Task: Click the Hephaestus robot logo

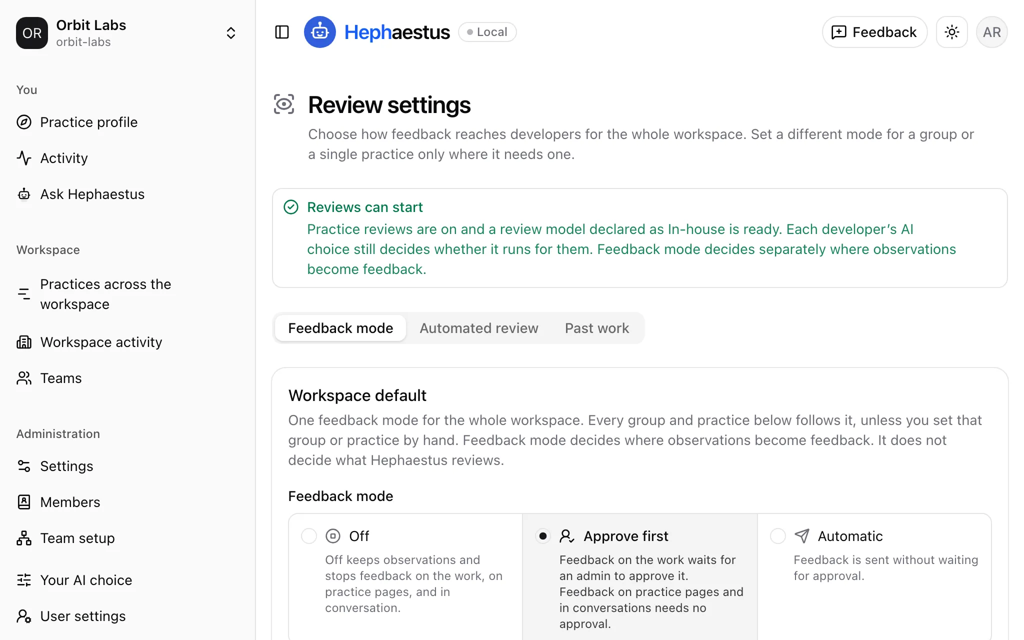Action: point(320,32)
